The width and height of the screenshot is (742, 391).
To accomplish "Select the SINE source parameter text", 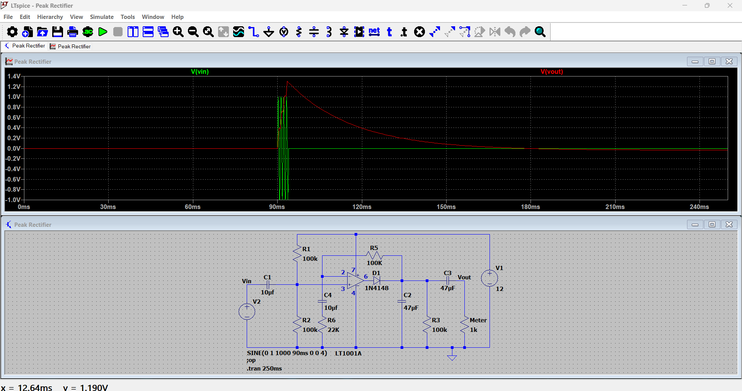I will coord(287,353).
